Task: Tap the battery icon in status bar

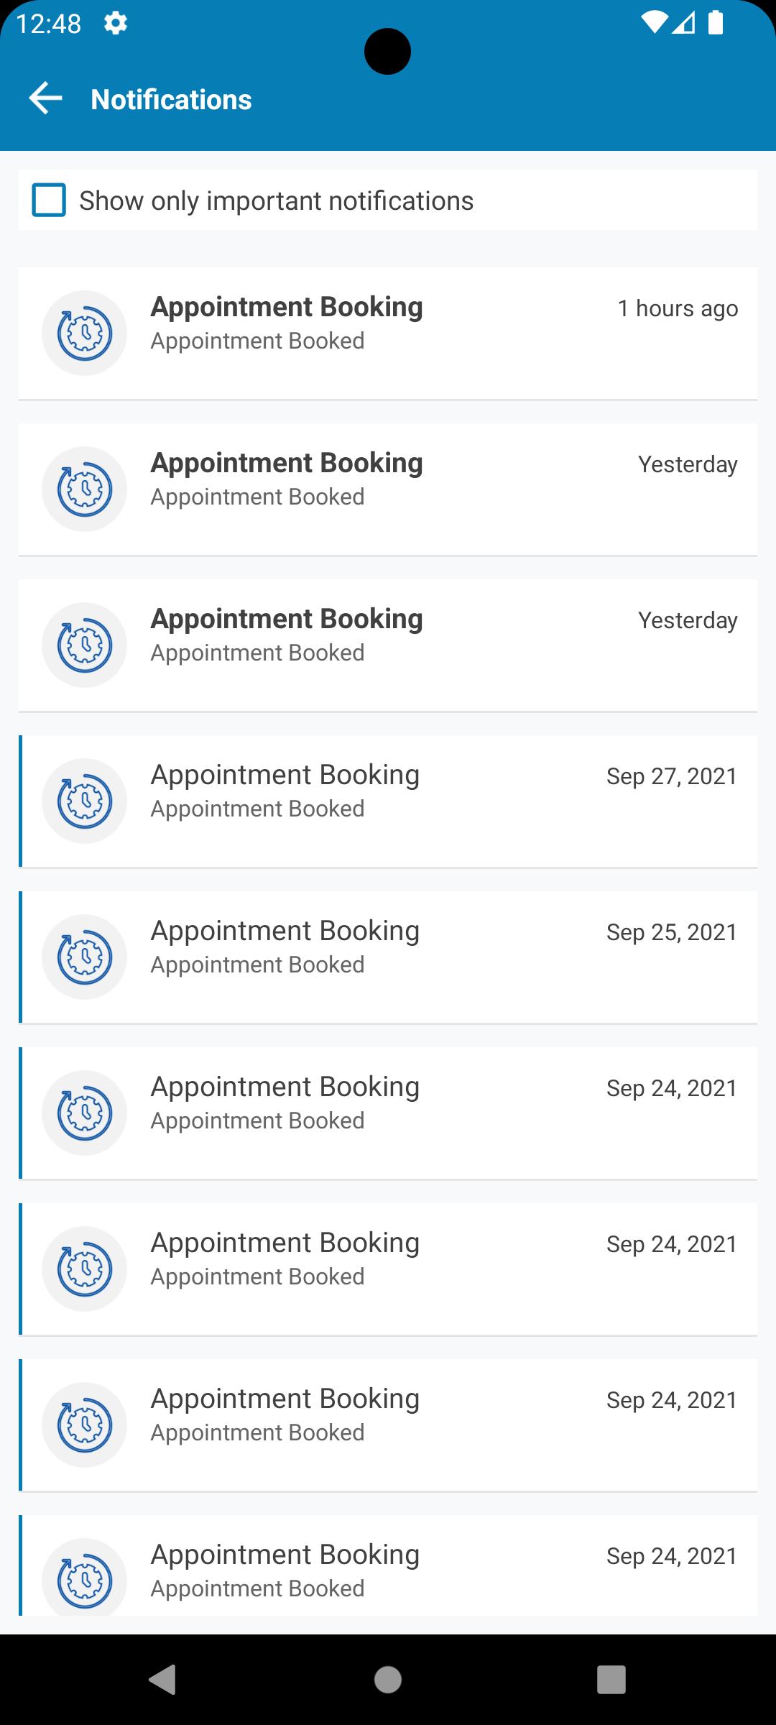Action: (x=715, y=23)
